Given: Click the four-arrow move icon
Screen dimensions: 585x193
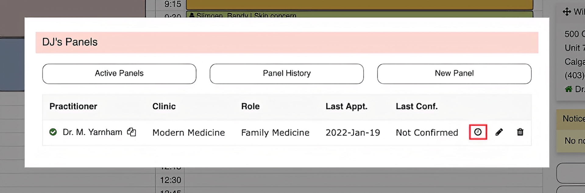Looking at the screenshot, I should click(567, 12).
